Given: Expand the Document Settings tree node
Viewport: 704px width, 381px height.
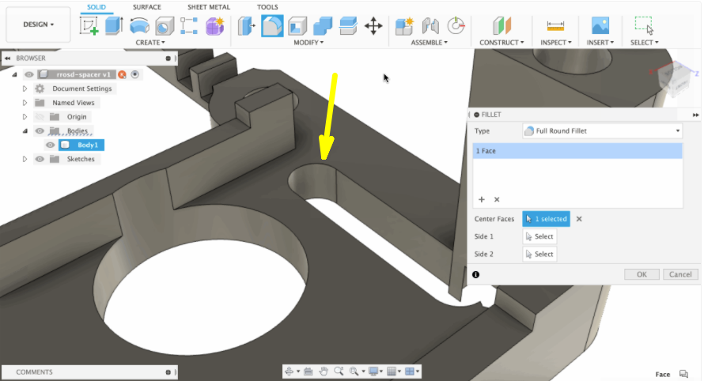Looking at the screenshot, I should [25, 89].
